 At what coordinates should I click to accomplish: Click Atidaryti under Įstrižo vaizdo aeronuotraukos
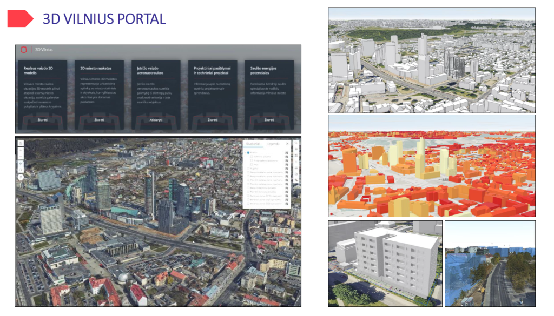[155, 120]
